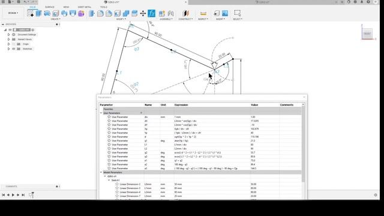Viewport: 384px width, 216px height.
Task: Open the CONSTRUCT dropdown menu
Action: tap(185, 19)
